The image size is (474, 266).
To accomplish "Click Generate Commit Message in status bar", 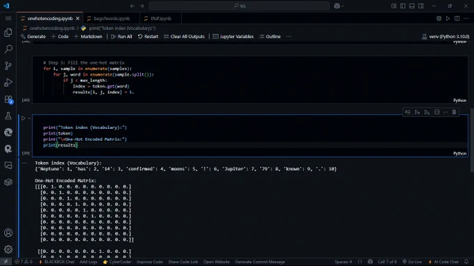I will (x=260, y=262).
